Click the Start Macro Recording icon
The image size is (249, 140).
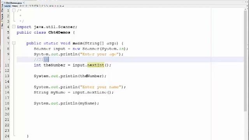coord(55,6)
